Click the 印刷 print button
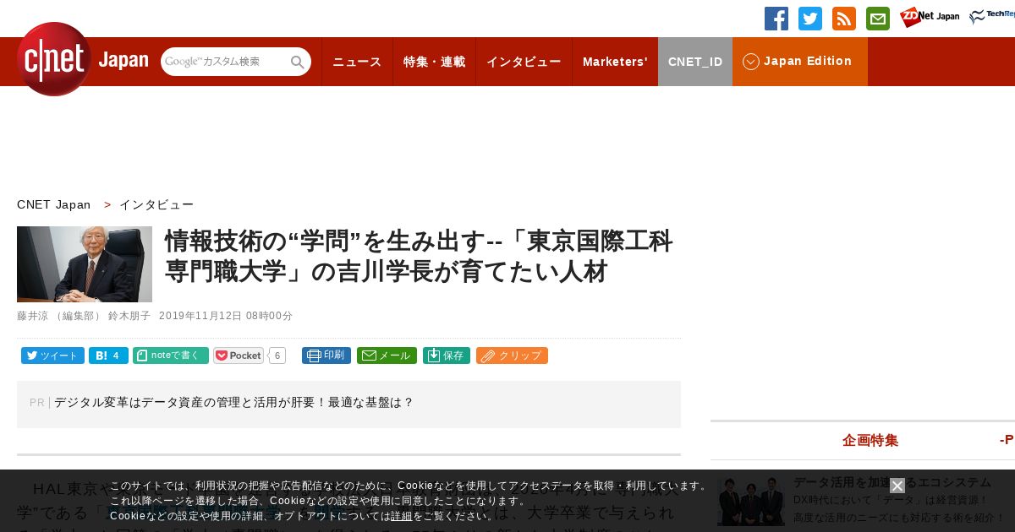Screen dimensions: 1015x532 coord(326,356)
